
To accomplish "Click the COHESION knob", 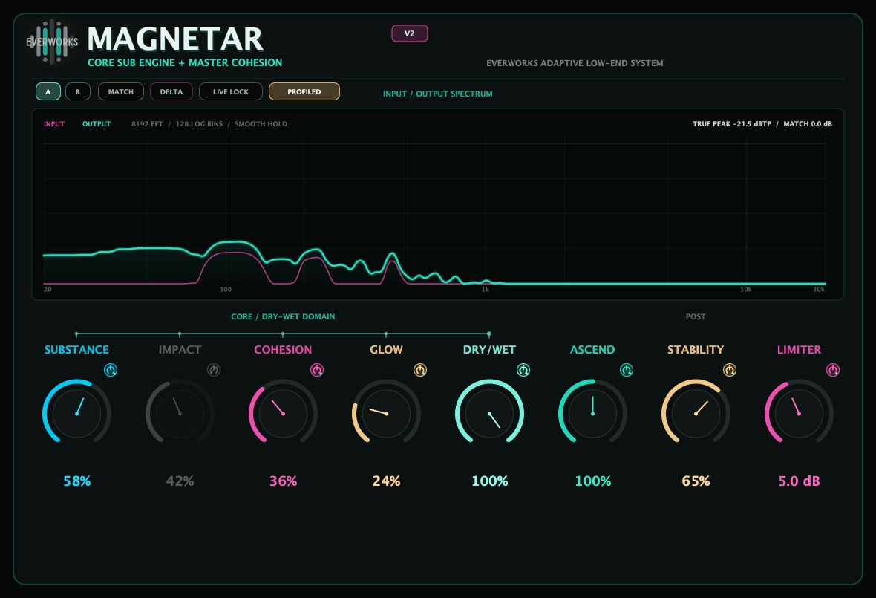I will [284, 414].
